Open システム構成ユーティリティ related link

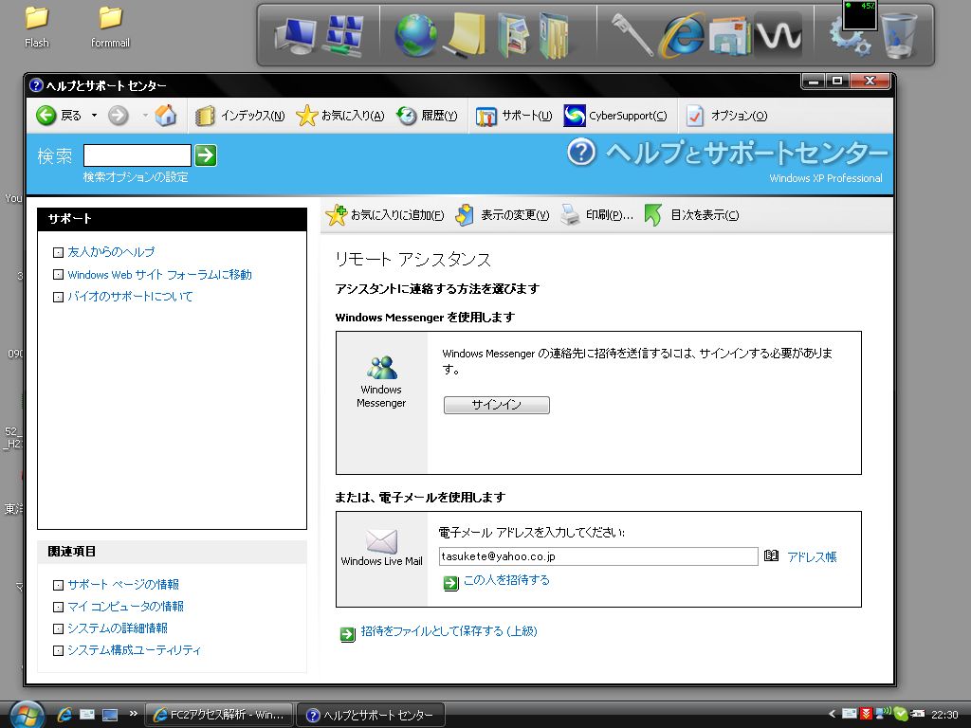pyautogui.click(x=135, y=650)
